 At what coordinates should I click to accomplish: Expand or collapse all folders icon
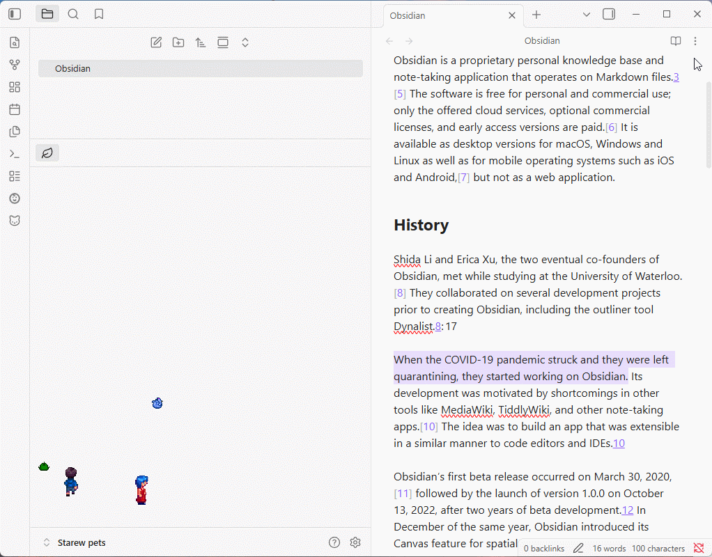pos(245,42)
